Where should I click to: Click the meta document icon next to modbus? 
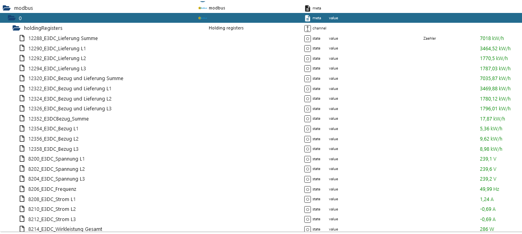pos(307,7)
